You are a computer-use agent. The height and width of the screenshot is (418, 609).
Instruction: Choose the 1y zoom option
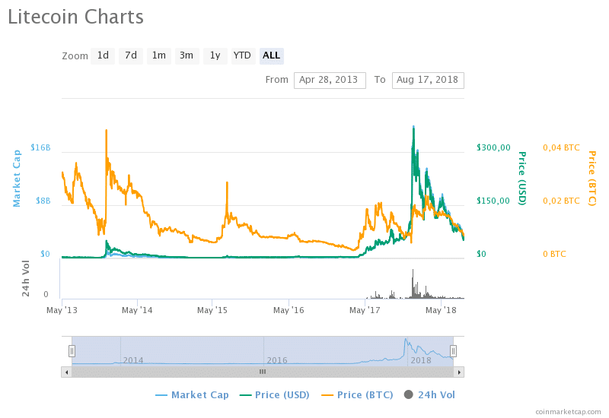[215, 55]
